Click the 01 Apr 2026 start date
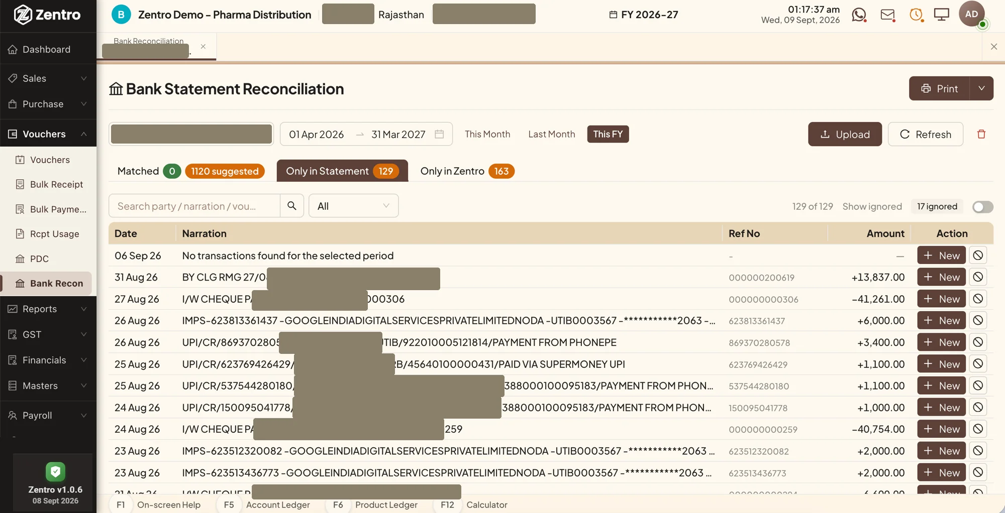The image size is (1005, 513). (x=316, y=134)
